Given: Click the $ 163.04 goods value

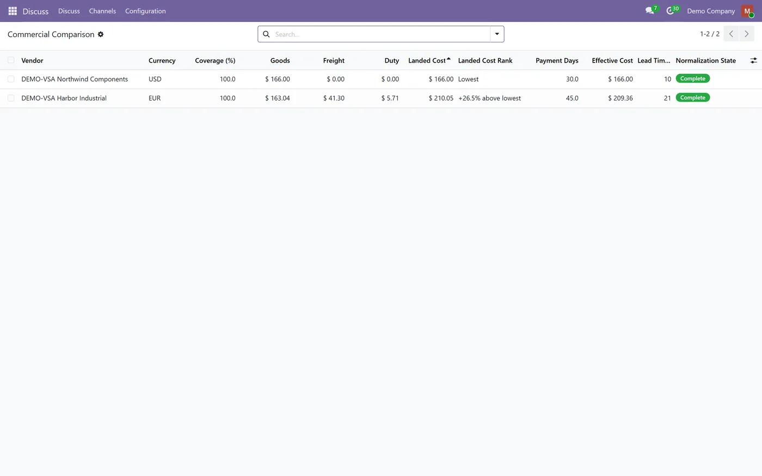Looking at the screenshot, I should click(278, 98).
